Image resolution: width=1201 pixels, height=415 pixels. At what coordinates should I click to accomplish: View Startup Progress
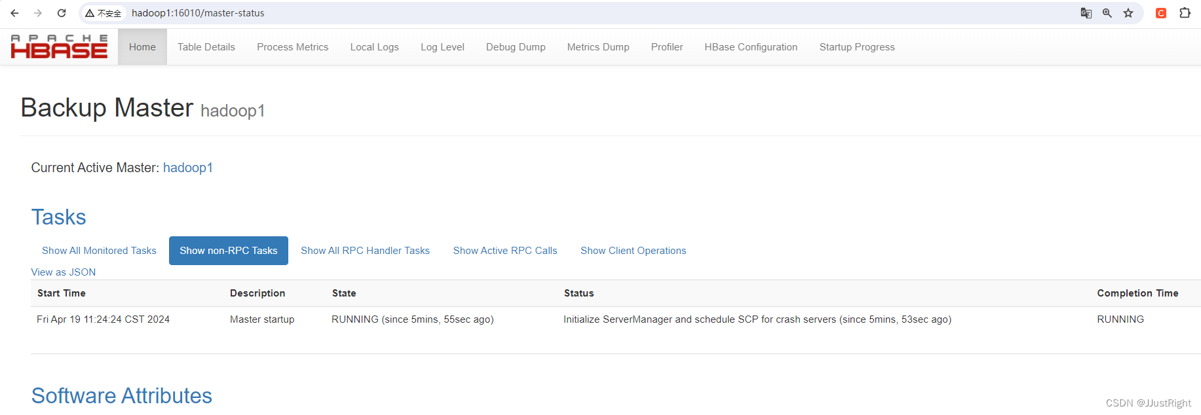click(857, 47)
